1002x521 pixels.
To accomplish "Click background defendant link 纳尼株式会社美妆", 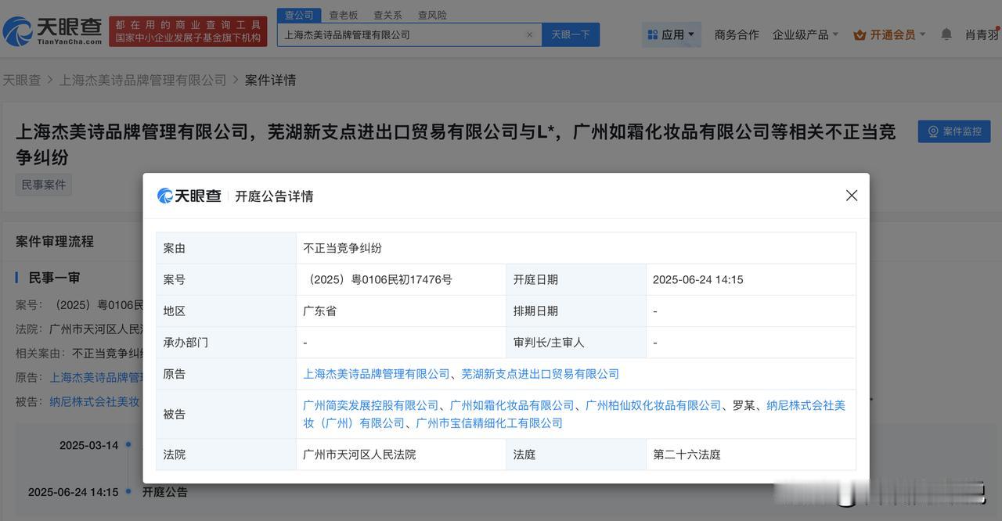I will (x=95, y=401).
